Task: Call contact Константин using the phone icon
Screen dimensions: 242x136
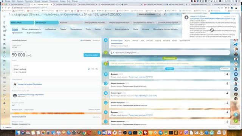Action: [88, 69]
